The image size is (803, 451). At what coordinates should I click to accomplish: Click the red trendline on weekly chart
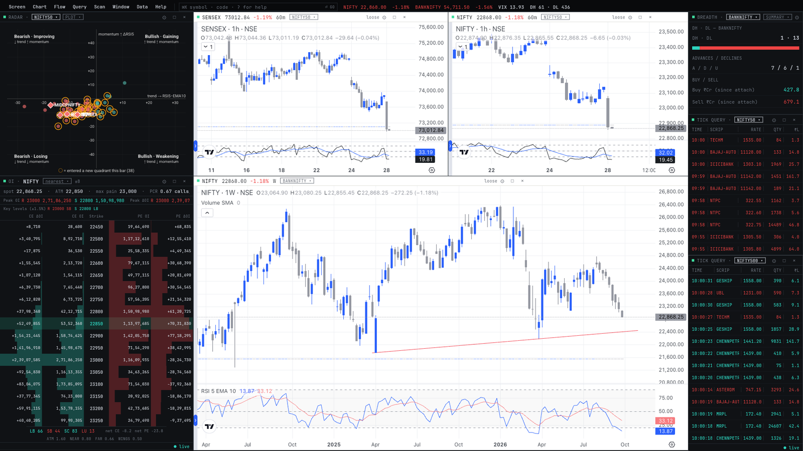click(x=506, y=342)
